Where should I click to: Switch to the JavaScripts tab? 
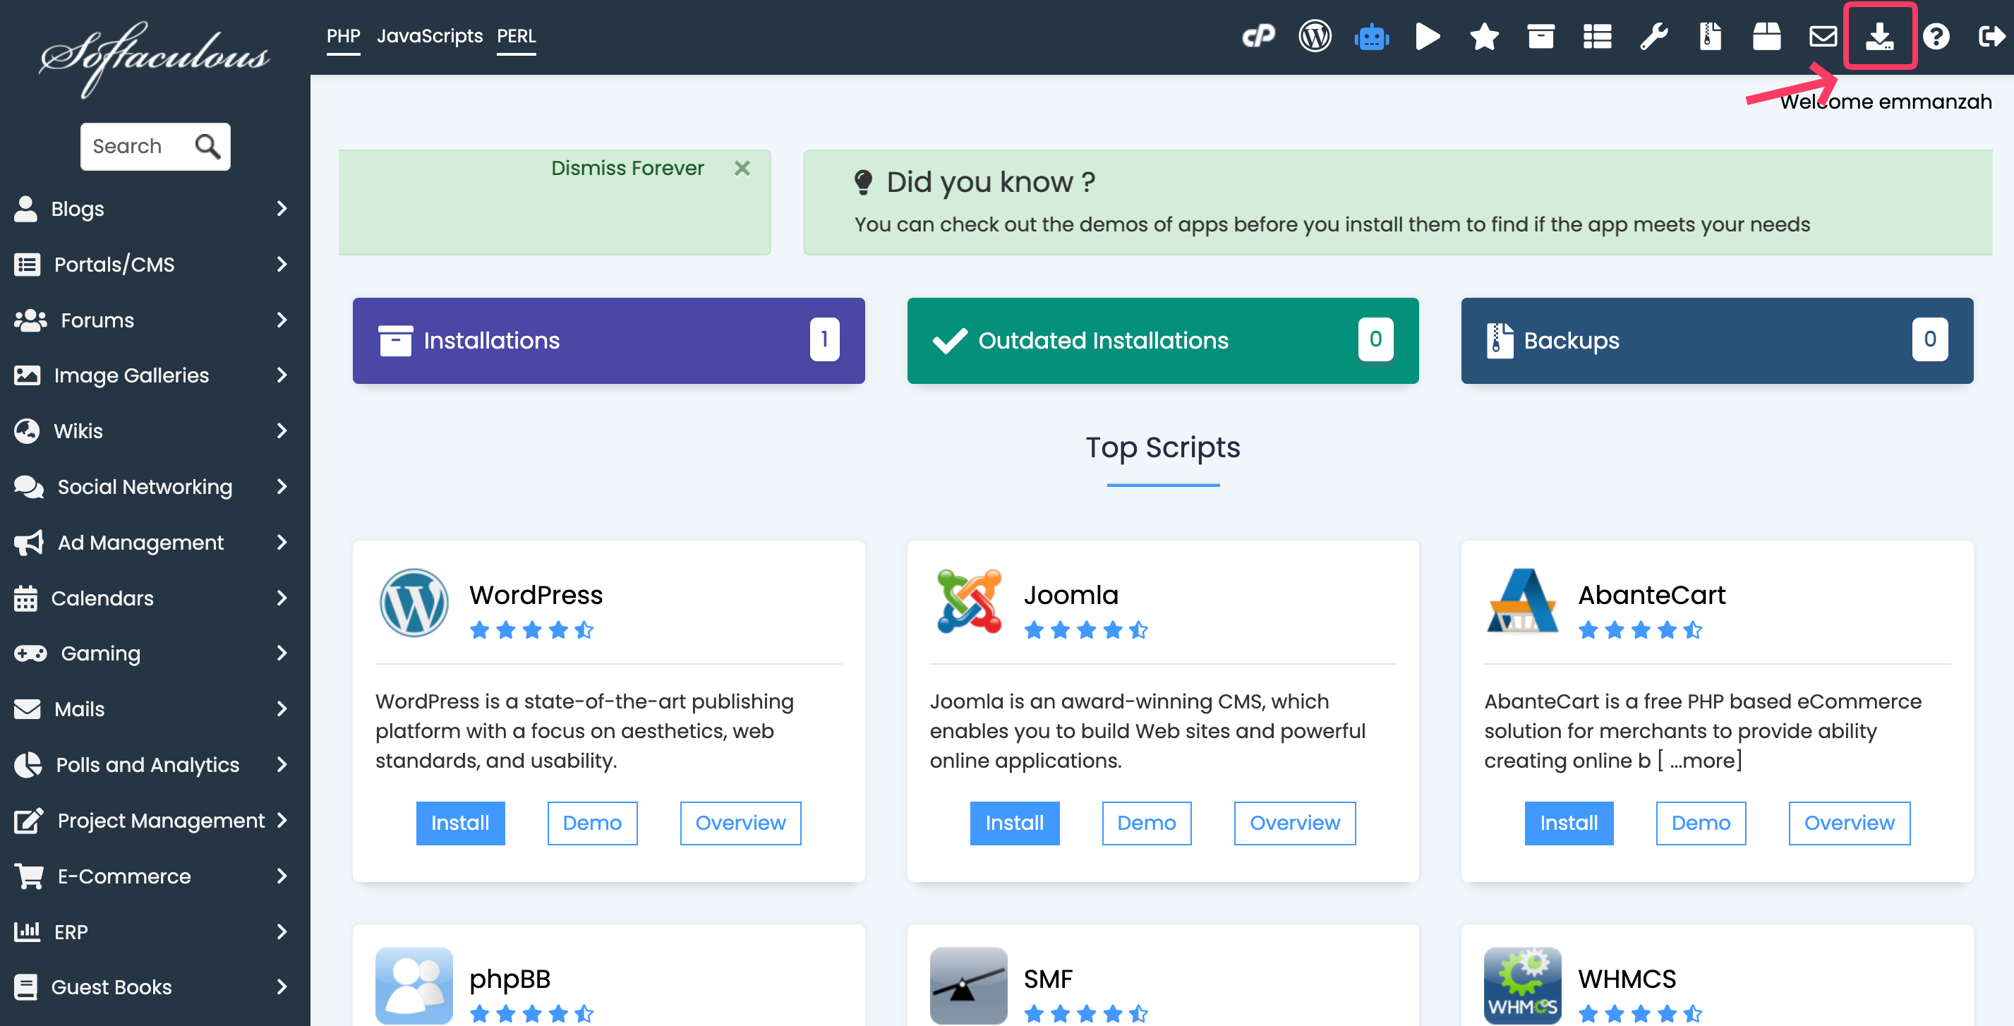[x=429, y=36]
